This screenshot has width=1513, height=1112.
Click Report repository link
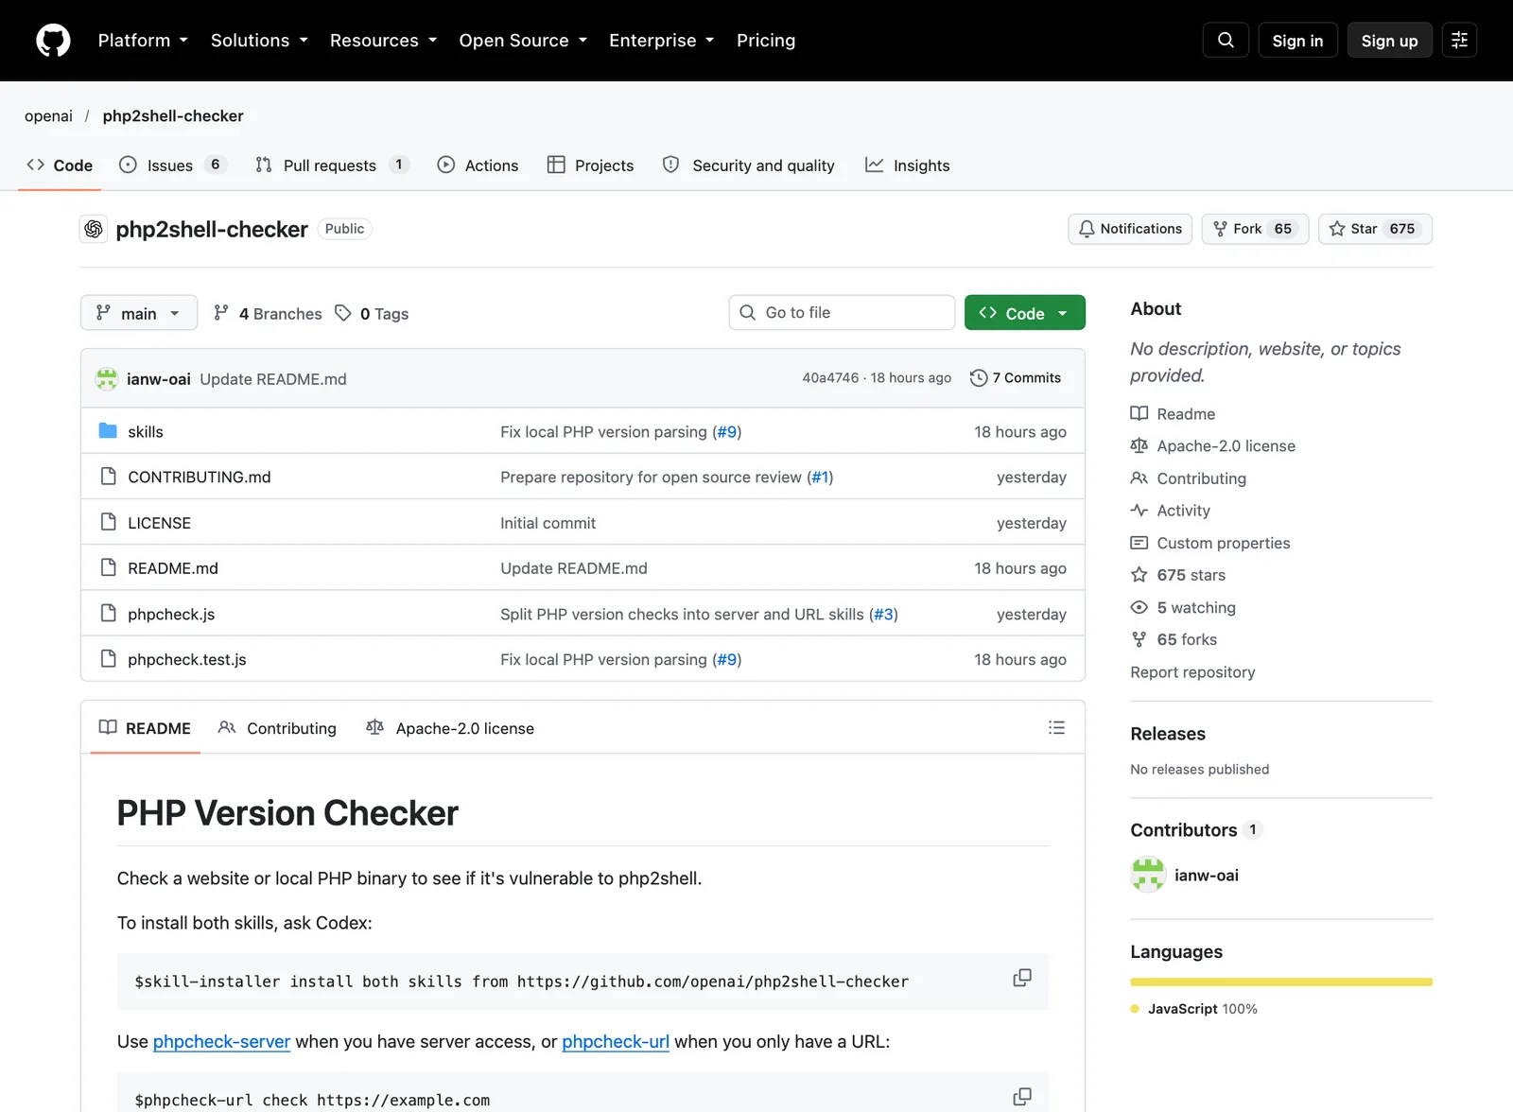pyautogui.click(x=1192, y=672)
